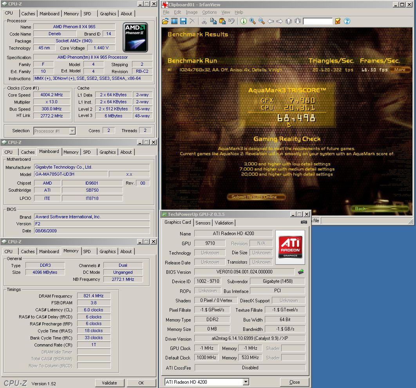Open the IrfanView Image menu
The image size is (416, 388).
pos(192,12)
